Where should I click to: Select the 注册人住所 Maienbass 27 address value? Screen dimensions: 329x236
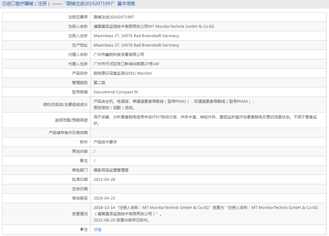[x=136, y=36]
